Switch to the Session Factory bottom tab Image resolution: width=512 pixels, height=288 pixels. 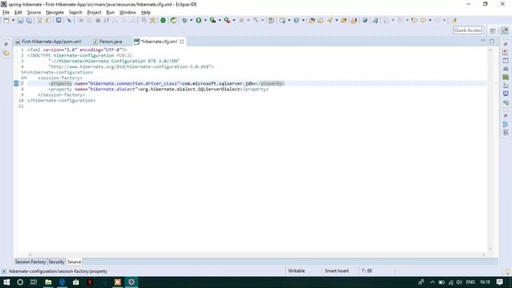coord(30,262)
